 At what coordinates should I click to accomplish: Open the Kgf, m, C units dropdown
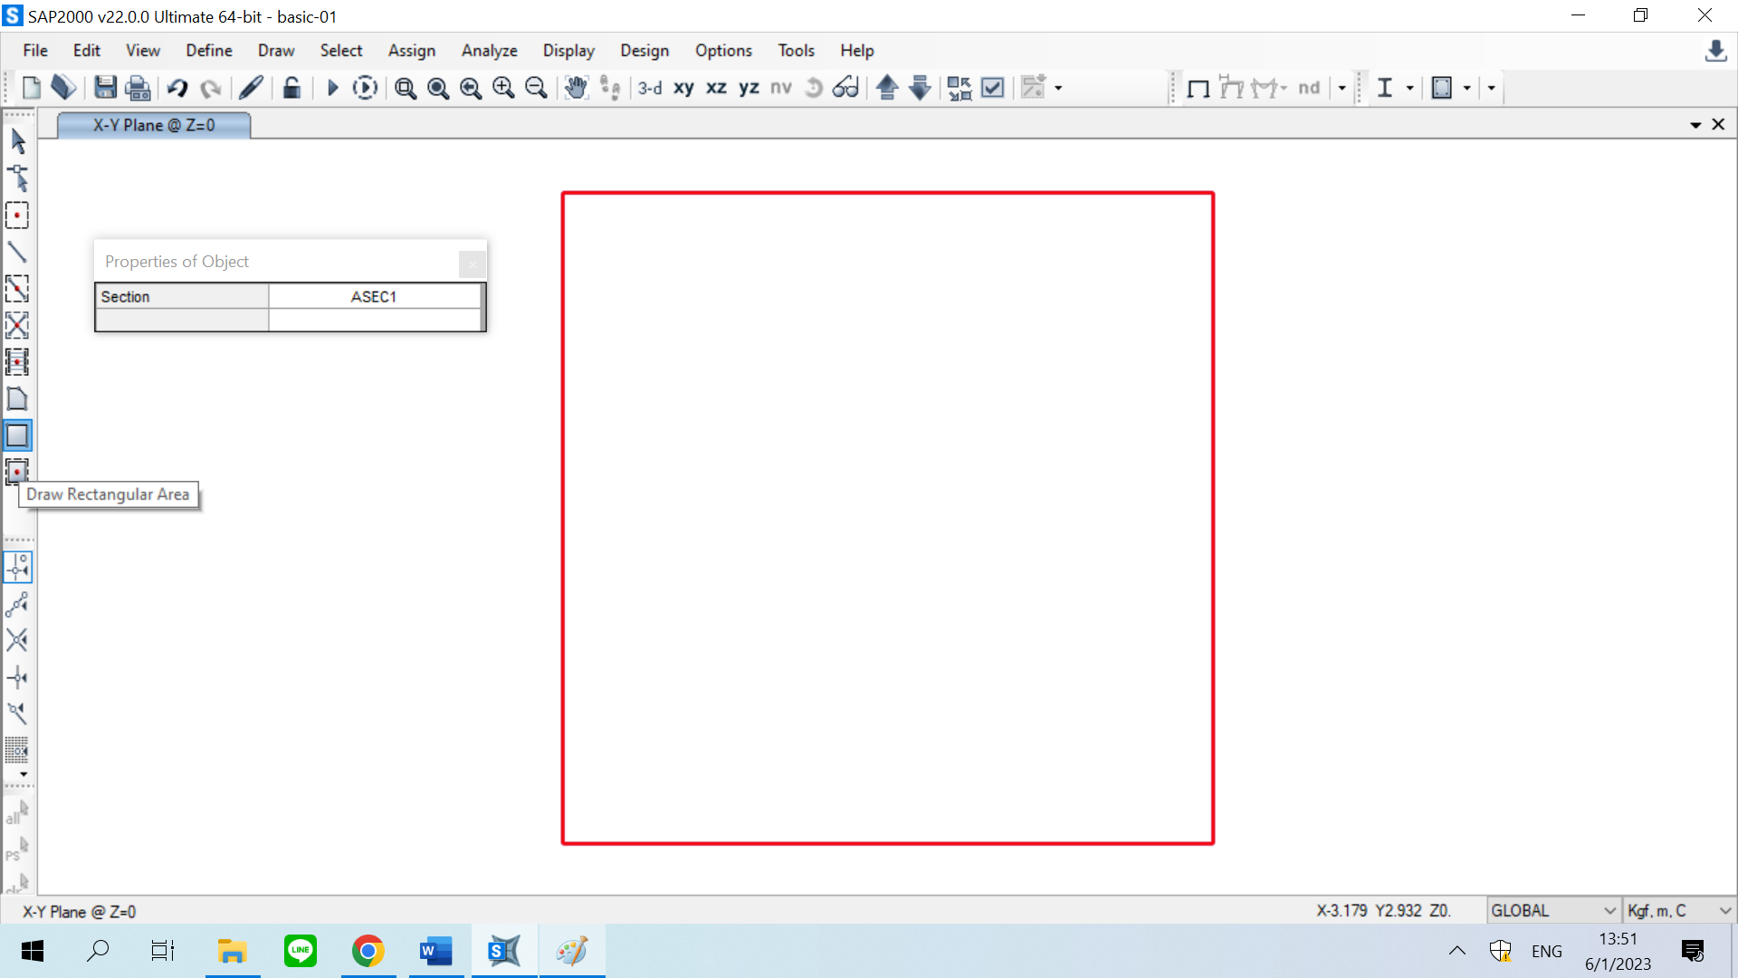coord(1677,911)
